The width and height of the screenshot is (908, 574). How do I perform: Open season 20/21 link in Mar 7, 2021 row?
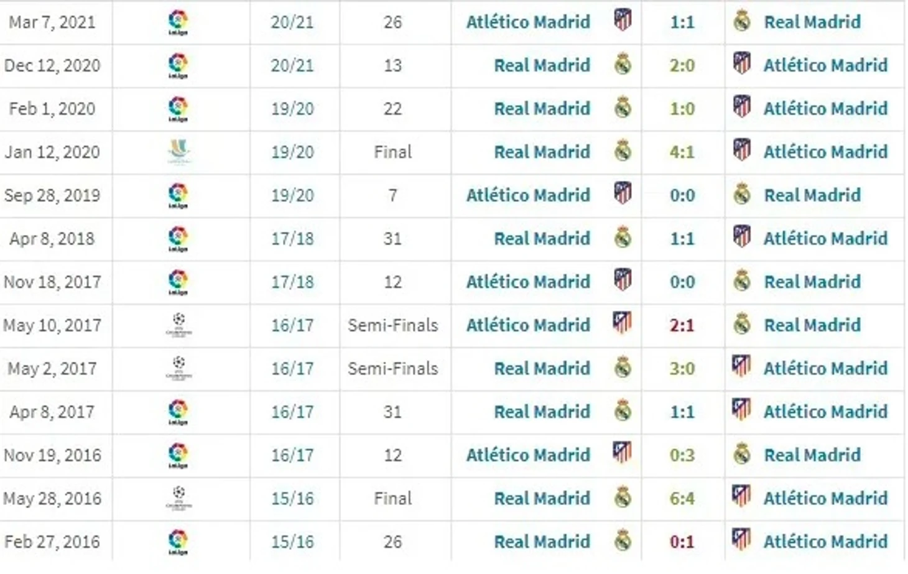292,22
